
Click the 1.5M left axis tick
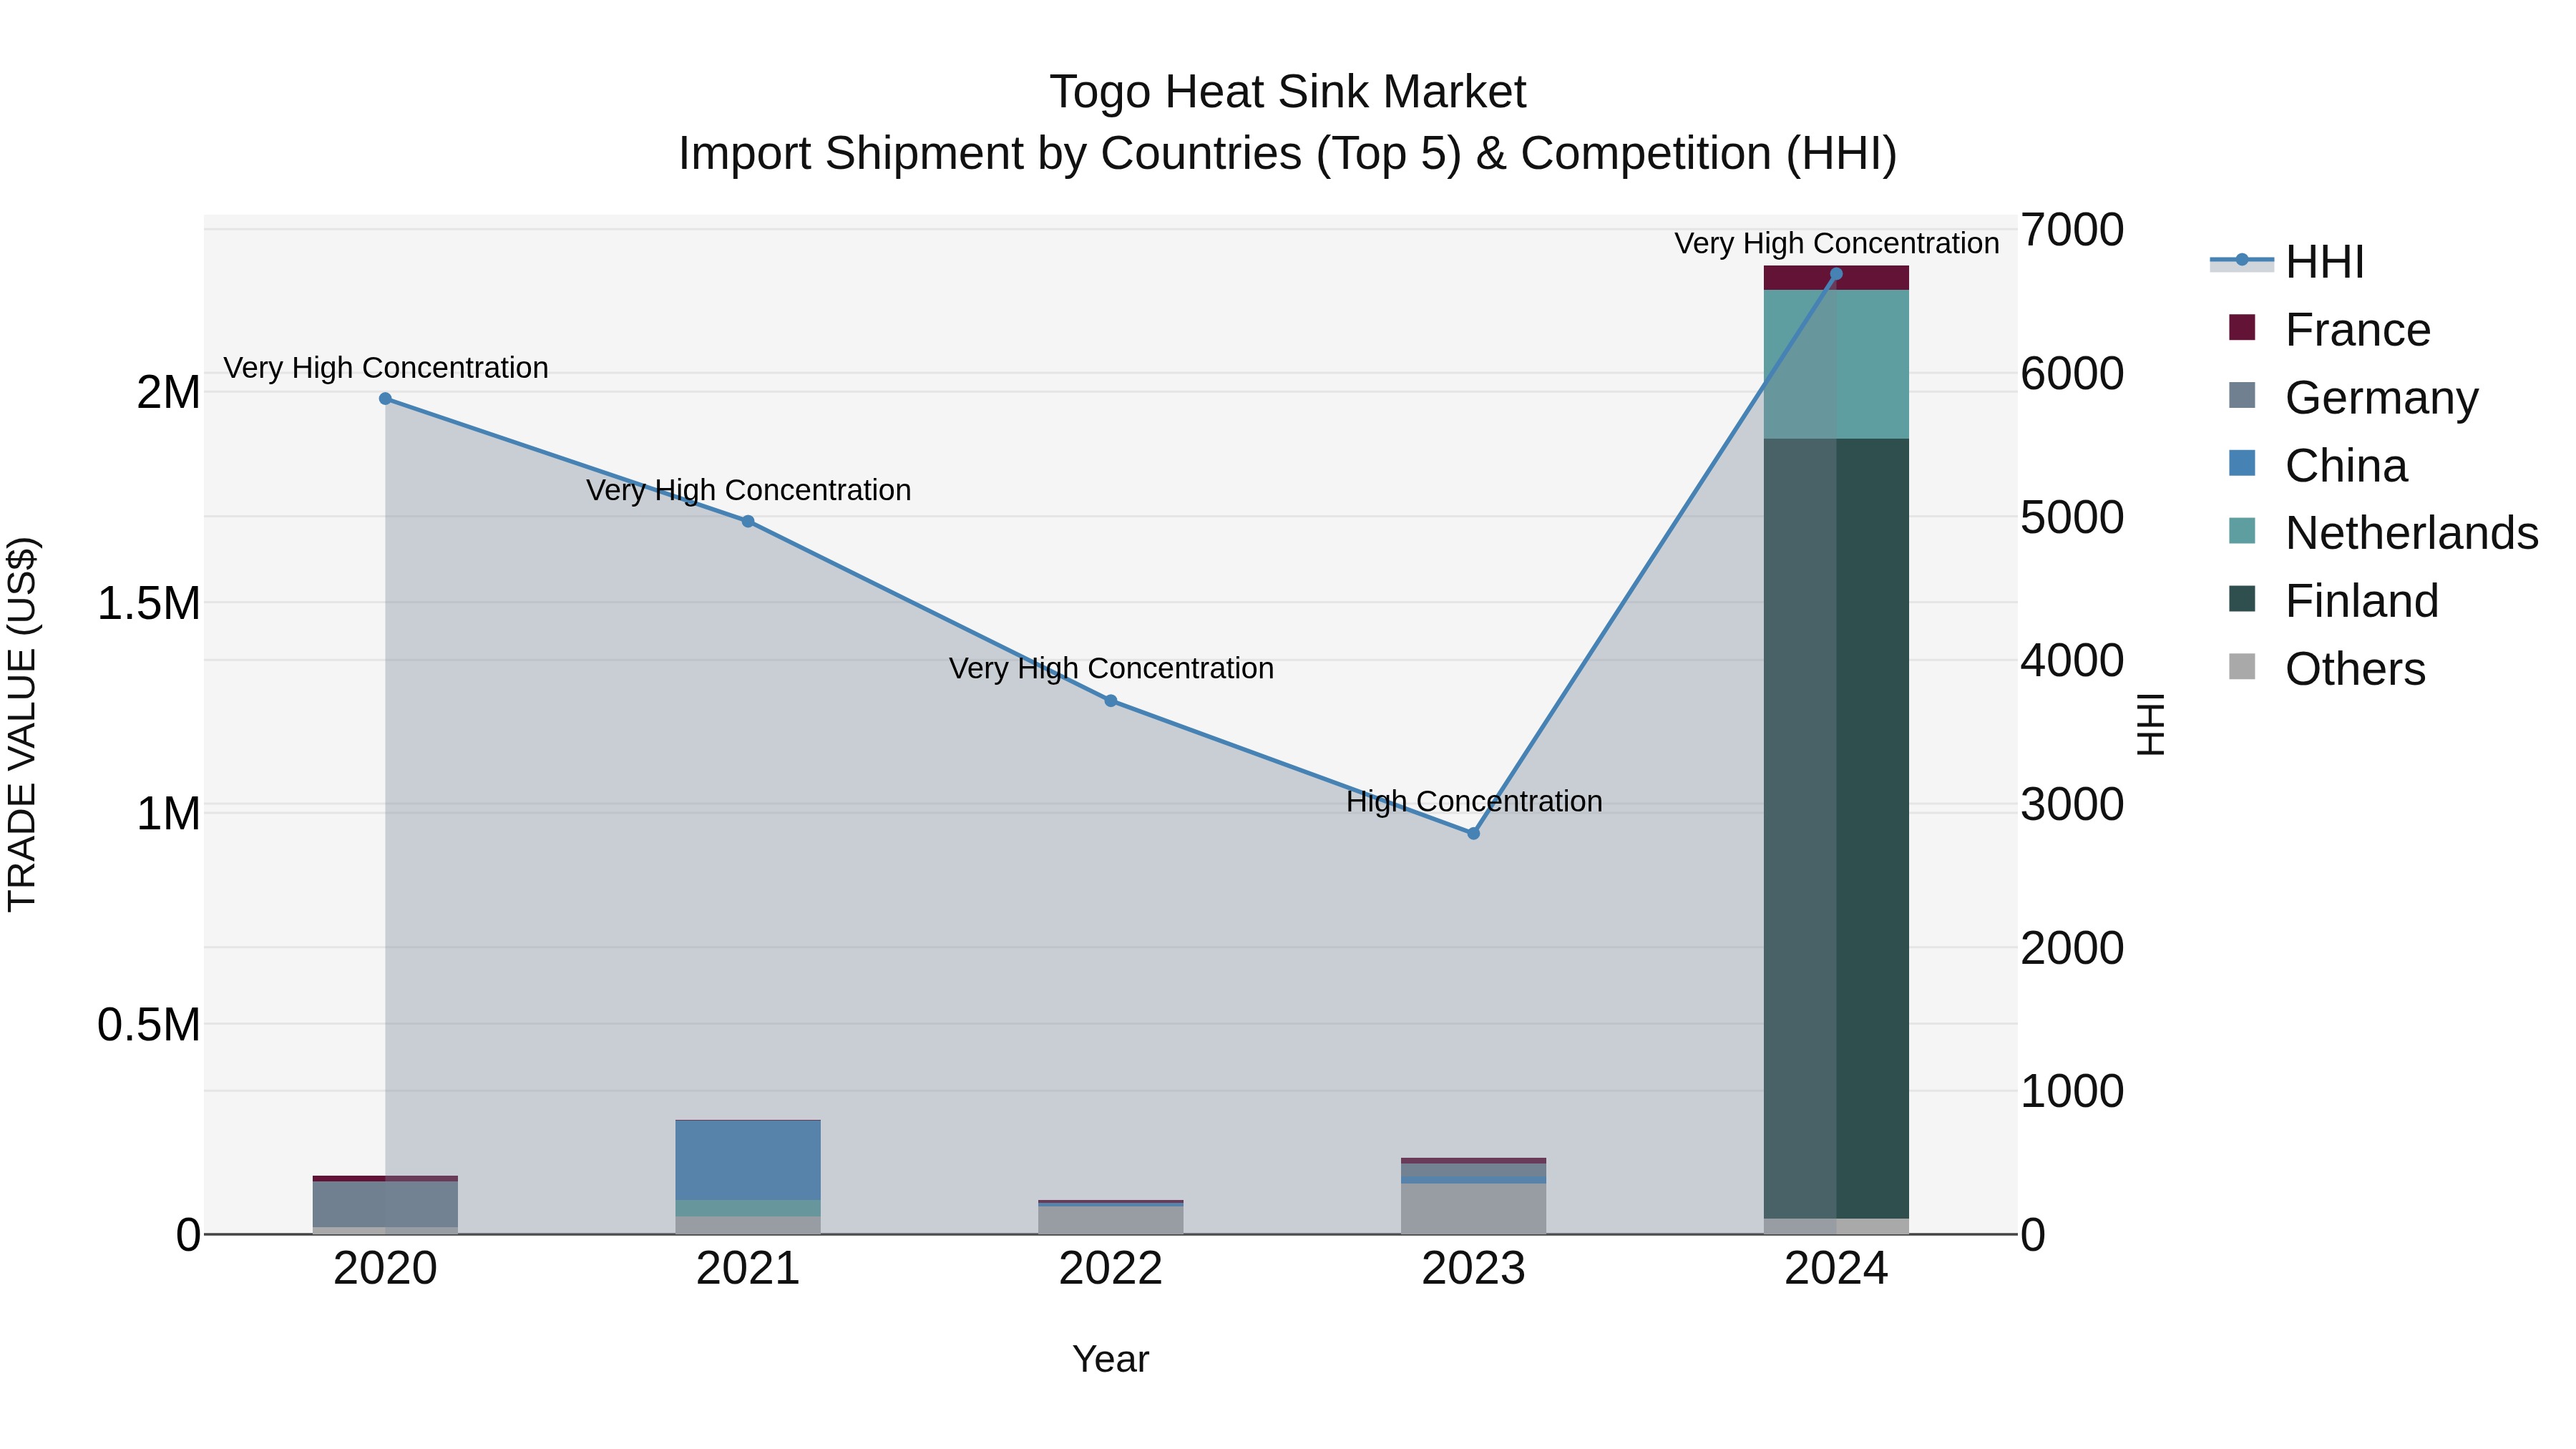[x=149, y=603]
